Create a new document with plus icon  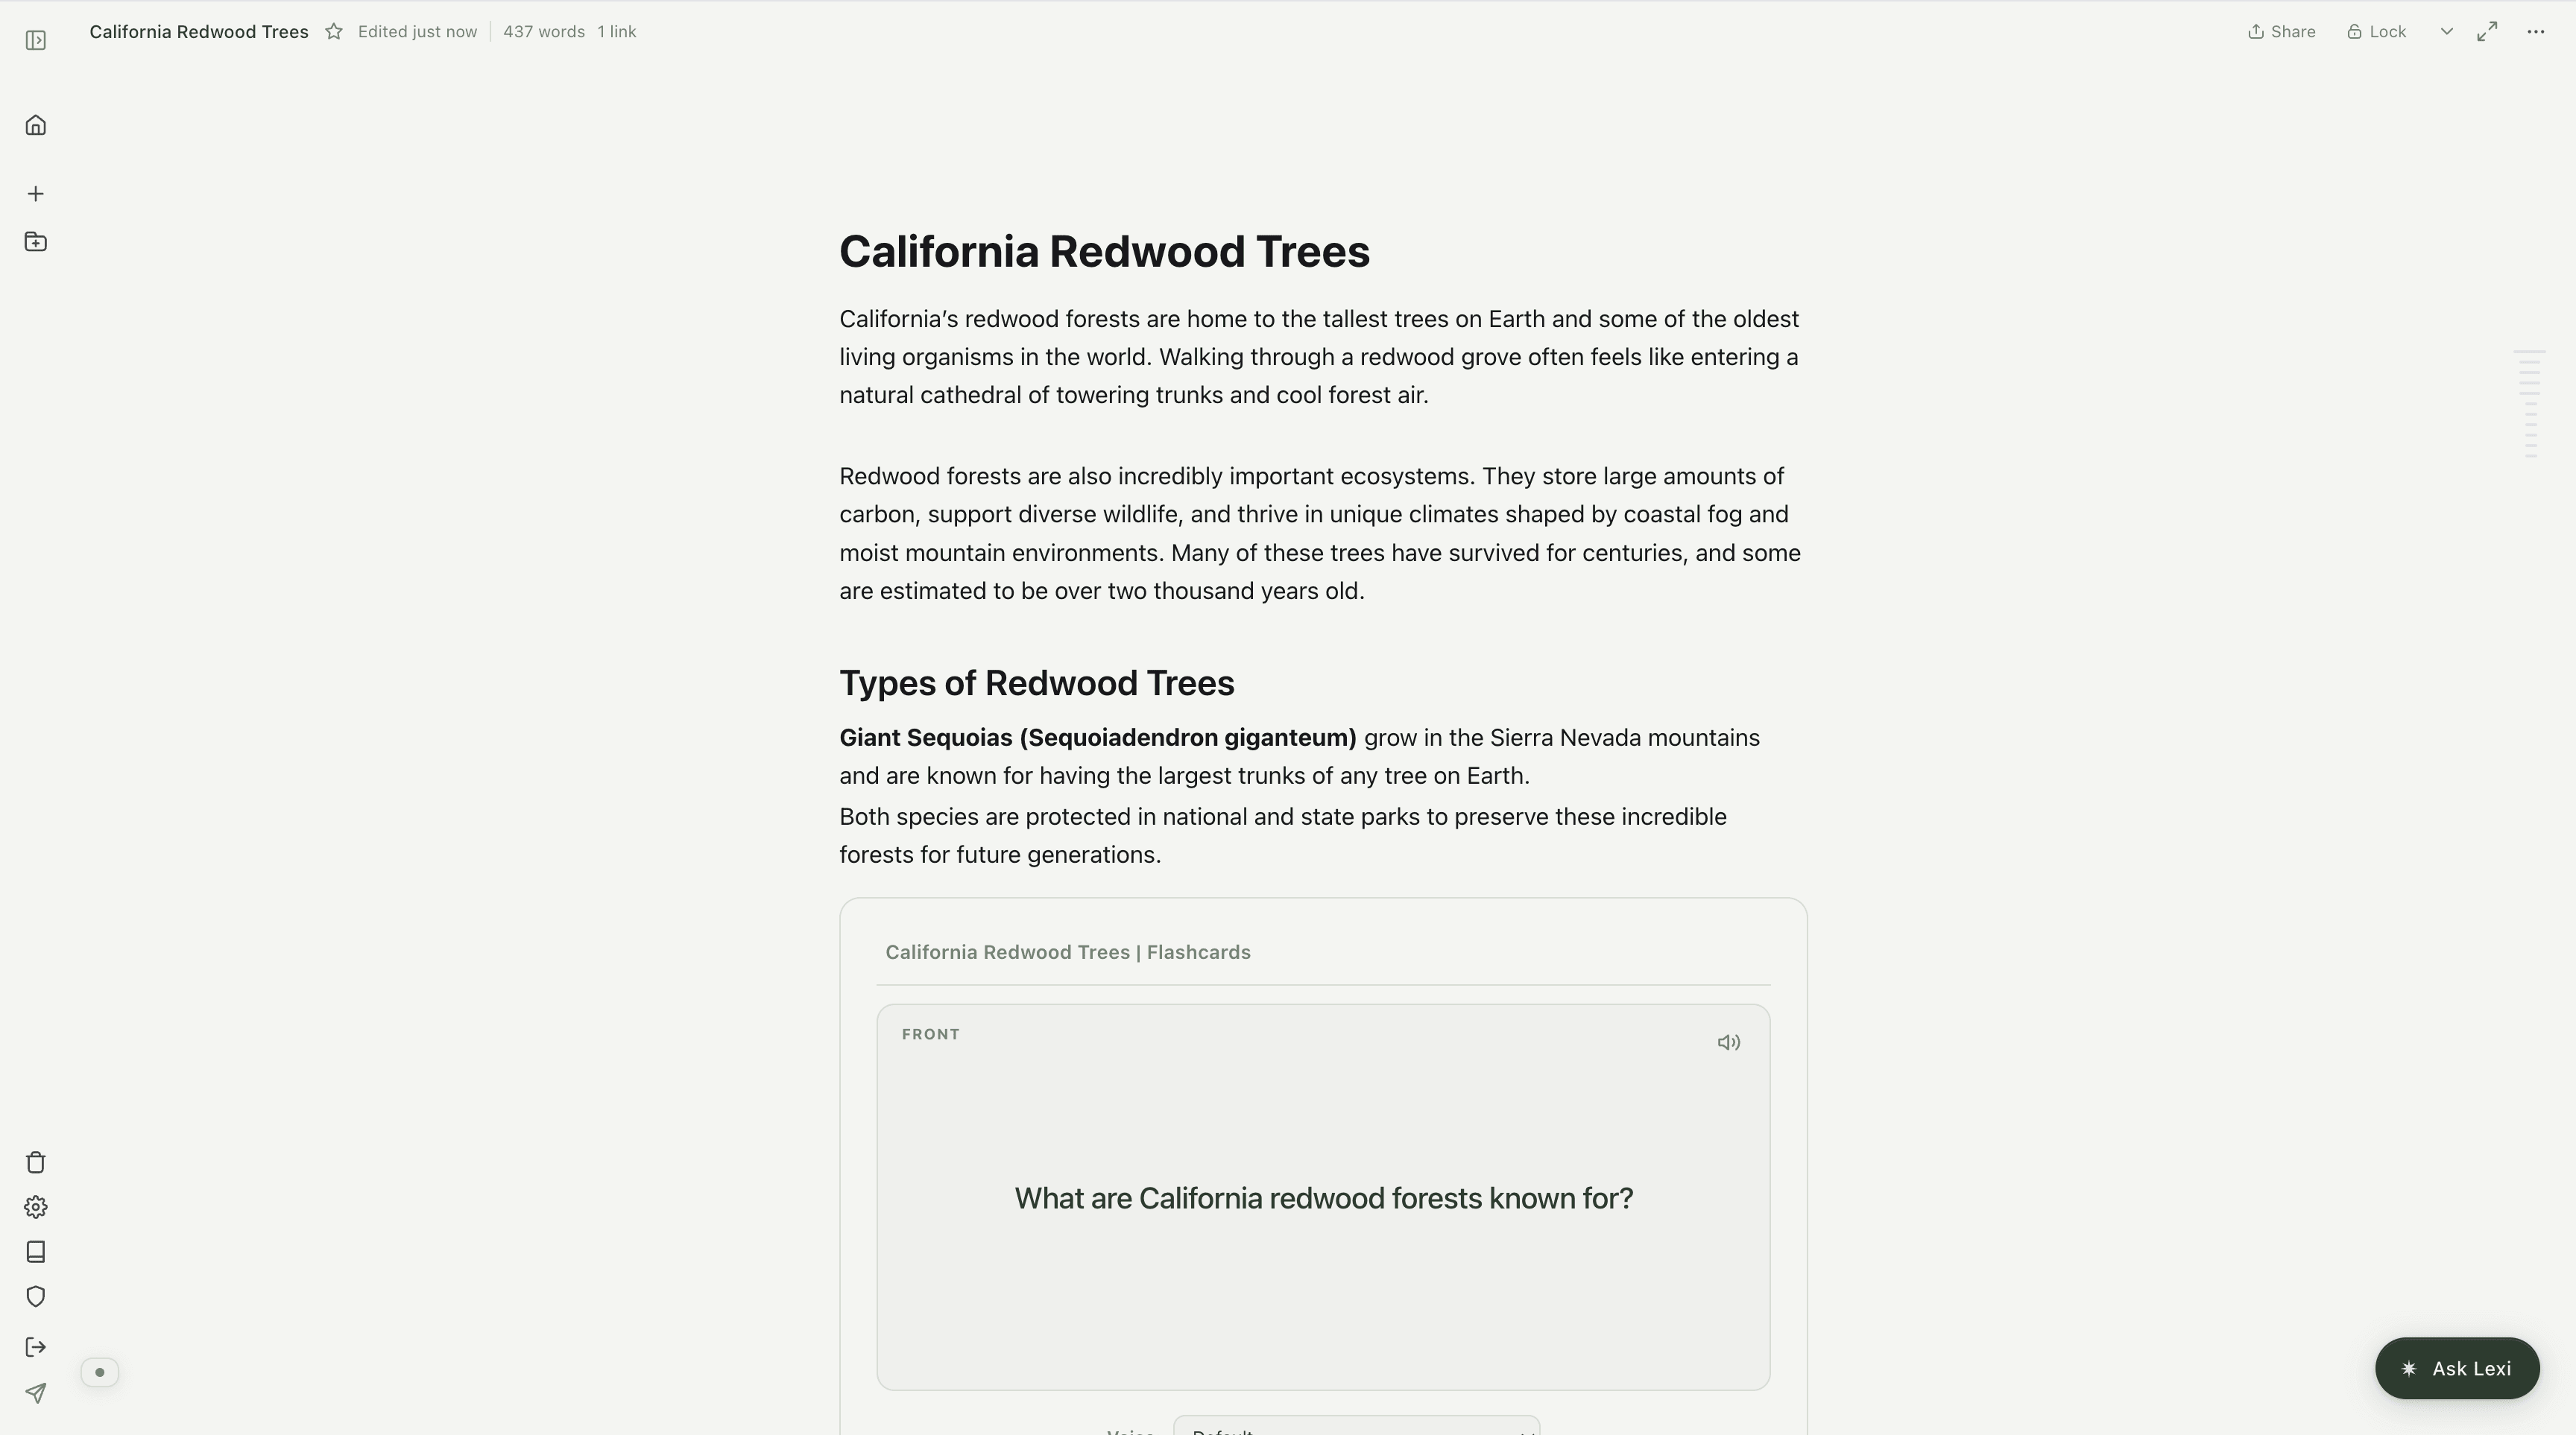click(36, 194)
